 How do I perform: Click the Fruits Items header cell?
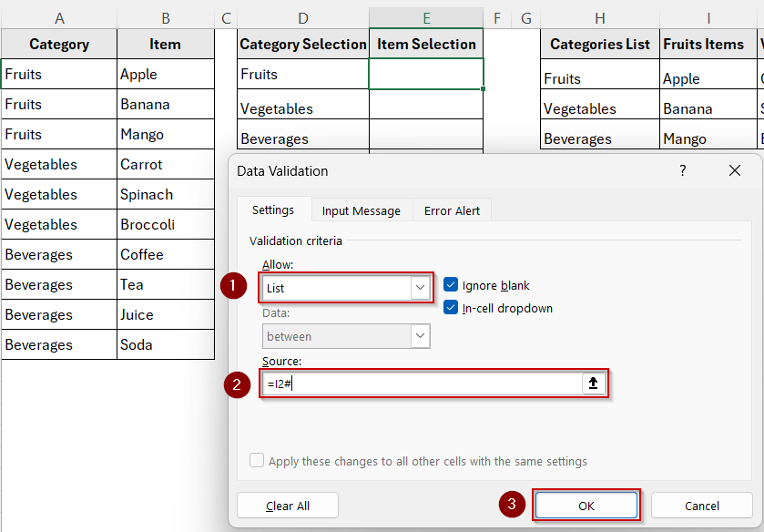(708, 44)
